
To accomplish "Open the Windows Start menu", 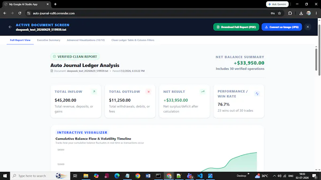I will pyautogui.click(x=5, y=176).
